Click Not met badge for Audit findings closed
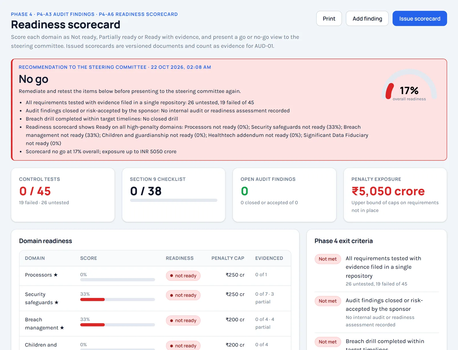Image resolution: width=458 pixels, height=350 pixels. pyautogui.click(x=328, y=301)
